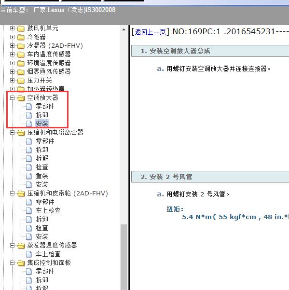Select the 冷凝器 (2AD-FHV) folder label
The width and height of the screenshot is (289, 290).
[x=55, y=45]
